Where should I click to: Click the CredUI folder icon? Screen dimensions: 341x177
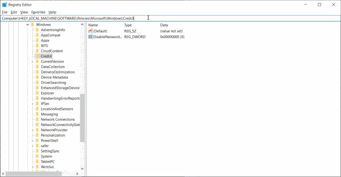37,56
